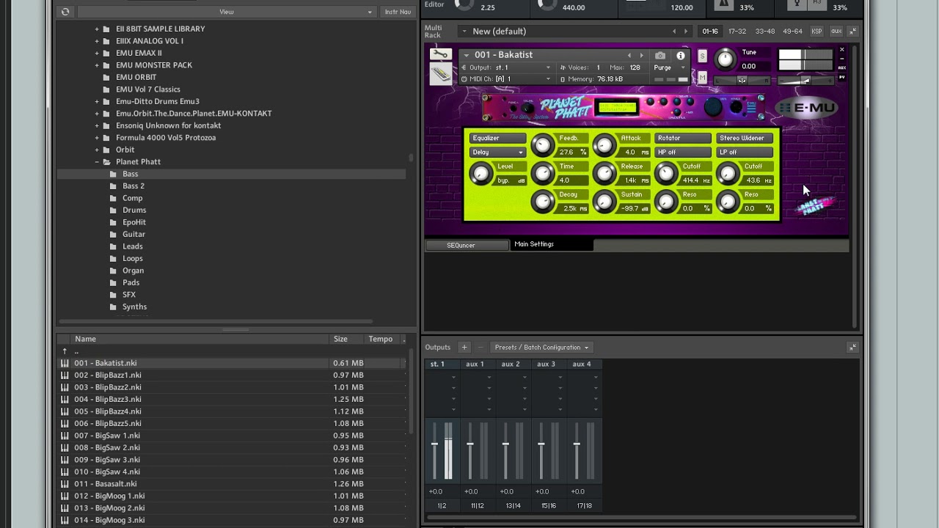Open the Output st. 1 dropdown

coord(506,67)
